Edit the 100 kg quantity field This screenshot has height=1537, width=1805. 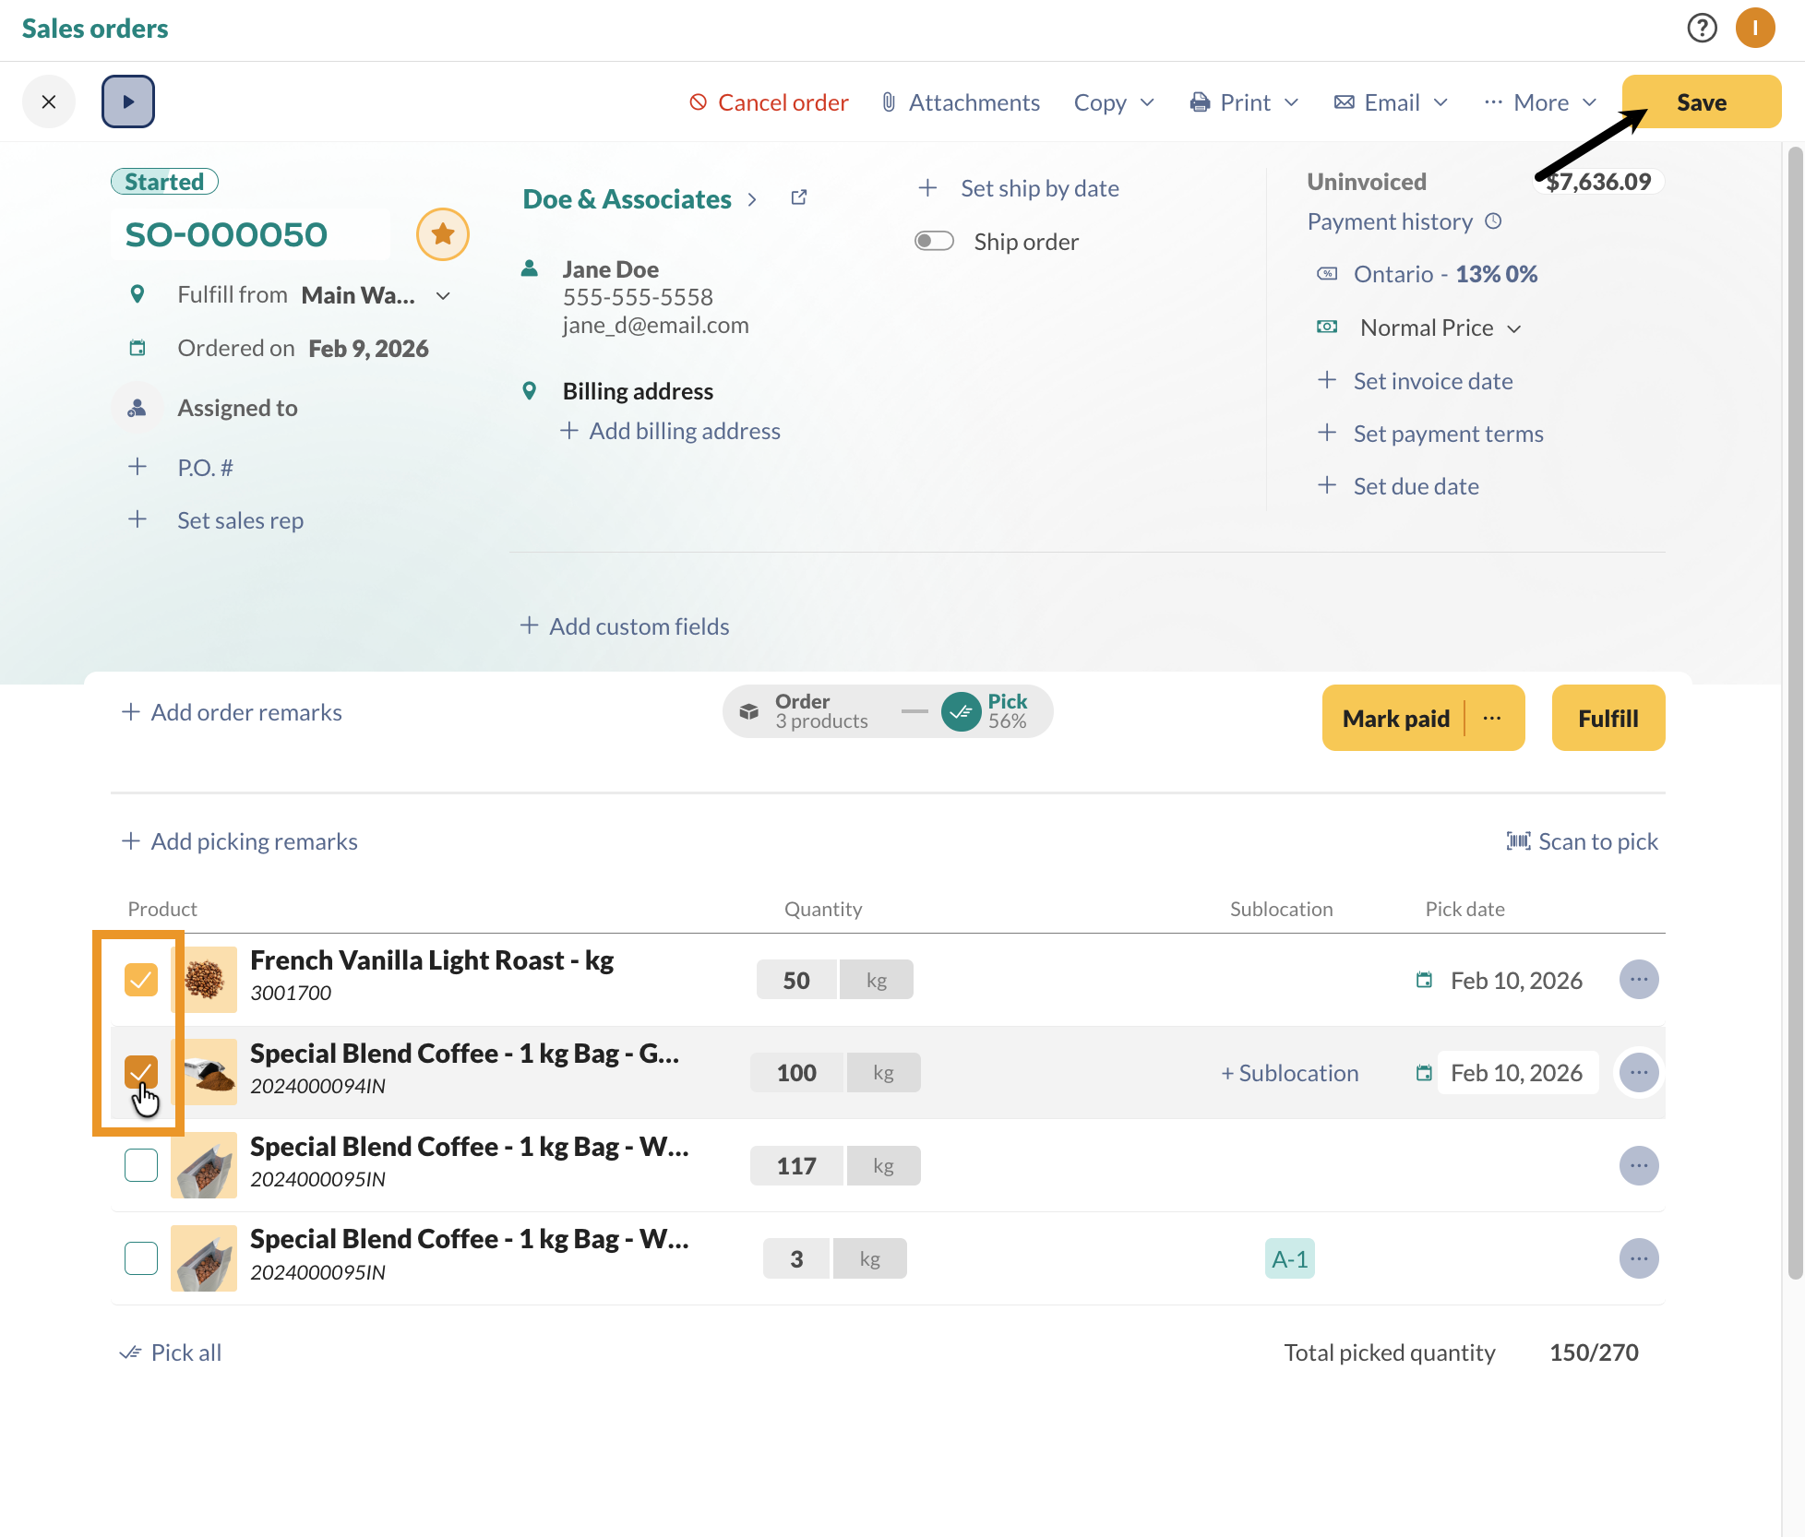(x=795, y=1072)
